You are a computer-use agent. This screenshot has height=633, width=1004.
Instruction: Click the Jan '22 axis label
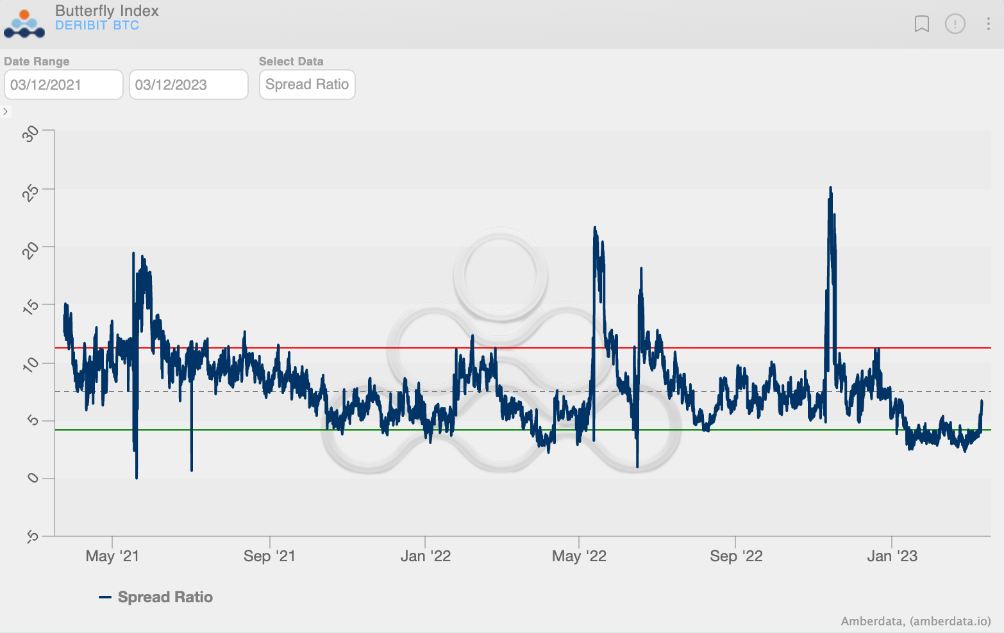click(426, 556)
